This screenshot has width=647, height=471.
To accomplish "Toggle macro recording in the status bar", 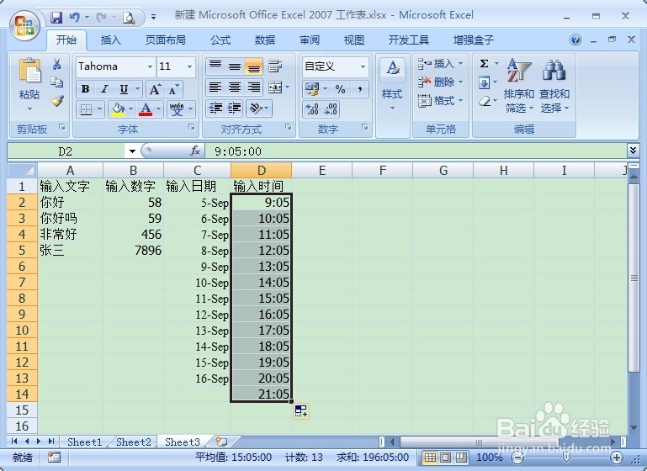I will tap(54, 457).
